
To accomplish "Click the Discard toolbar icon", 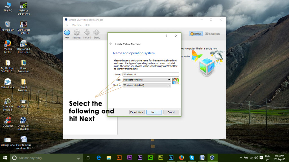I will [x=87, y=34].
